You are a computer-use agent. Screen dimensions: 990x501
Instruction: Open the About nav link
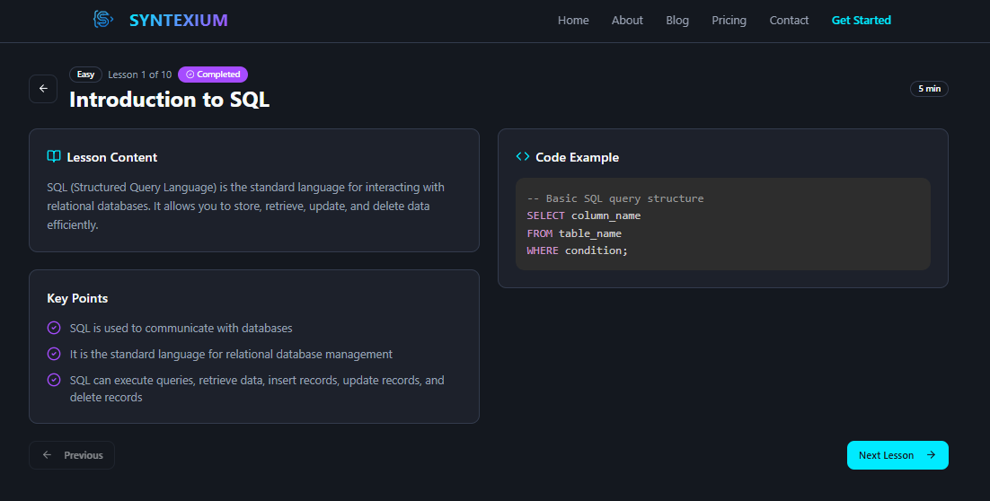point(627,20)
